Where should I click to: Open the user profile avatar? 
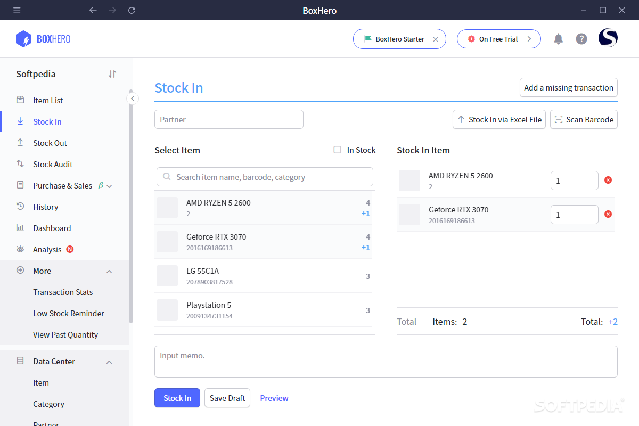[608, 38]
